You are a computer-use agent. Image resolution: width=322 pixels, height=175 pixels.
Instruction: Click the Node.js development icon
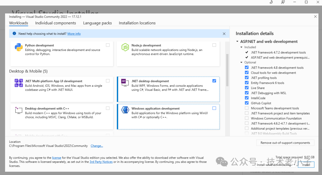click(x=125, y=47)
